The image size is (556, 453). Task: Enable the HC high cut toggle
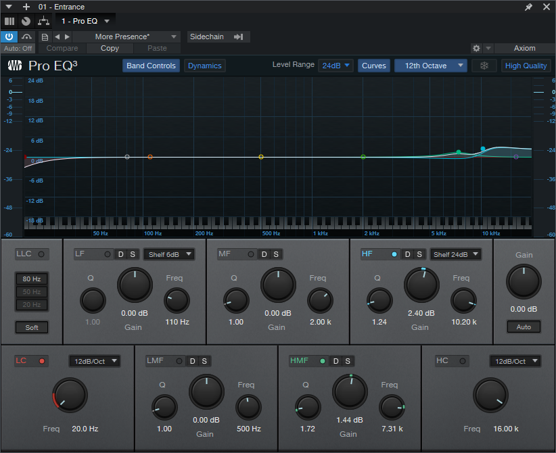(x=463, y=361)
